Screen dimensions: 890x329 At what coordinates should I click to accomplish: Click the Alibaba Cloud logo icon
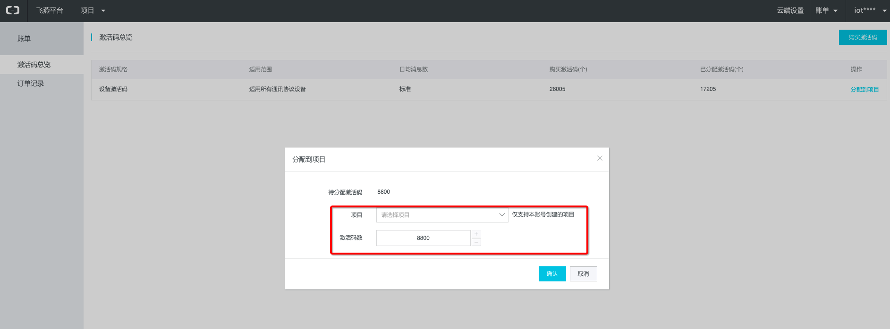click(x=13, y=10)
